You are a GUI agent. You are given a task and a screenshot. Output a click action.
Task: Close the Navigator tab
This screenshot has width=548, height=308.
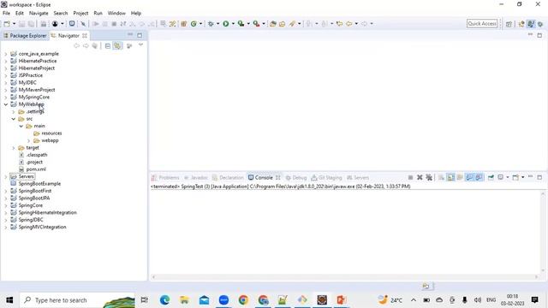85,36
